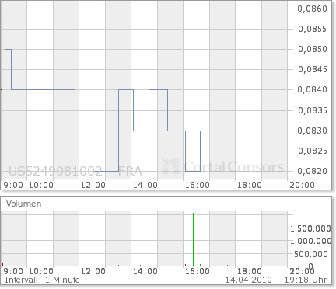Select 20:00 on the price chart time axis

(x=302, y=185)
